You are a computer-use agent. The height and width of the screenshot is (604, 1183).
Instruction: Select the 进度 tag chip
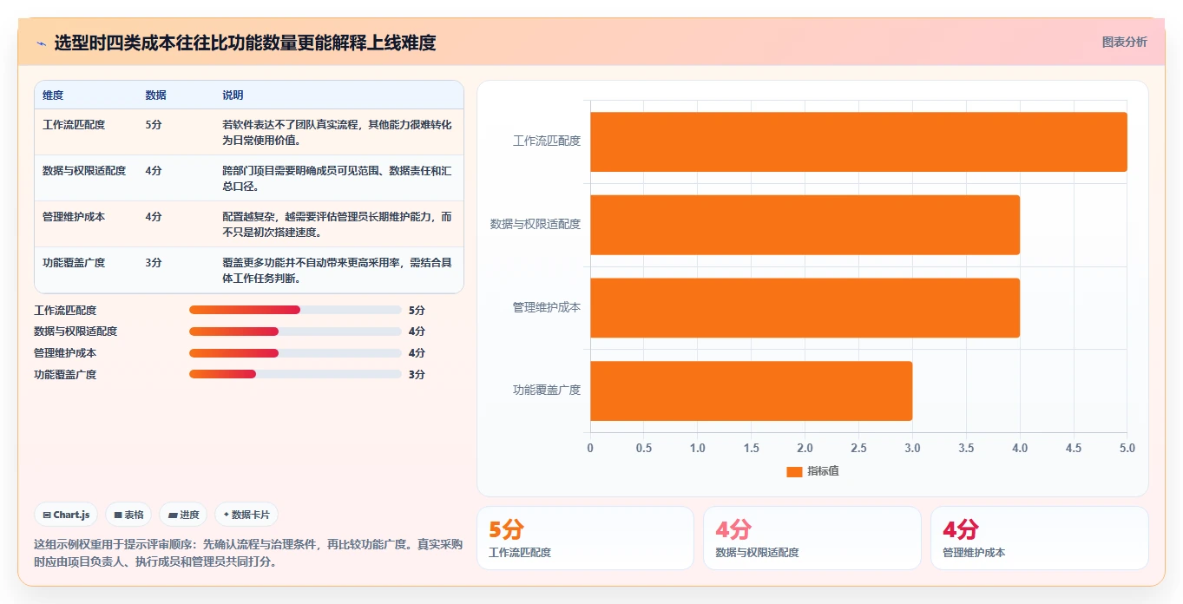pyautogui.click(x=183, y=515)
